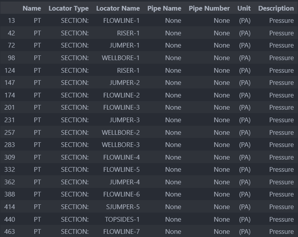
Task: Click row index 283
Action: point(9,145)
